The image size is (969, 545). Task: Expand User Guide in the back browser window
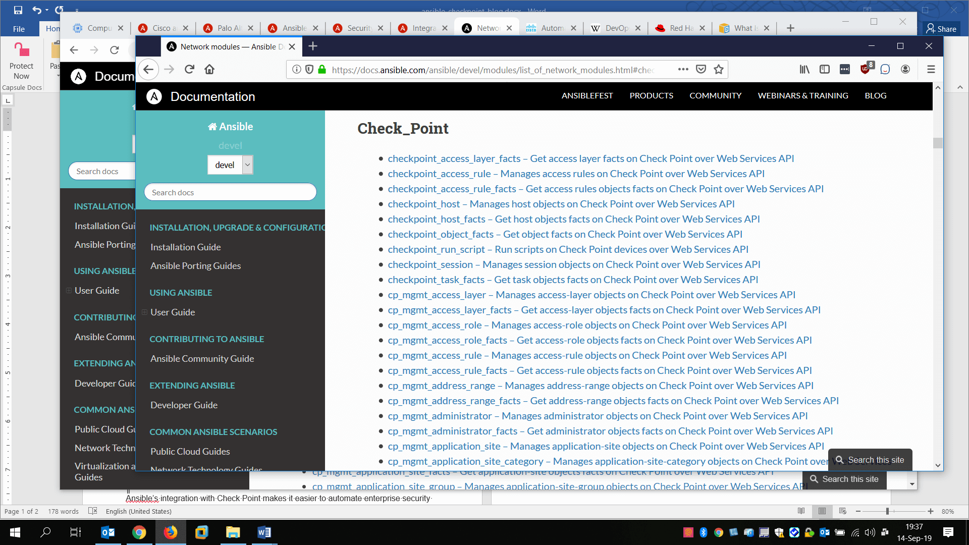click(69, 290)
